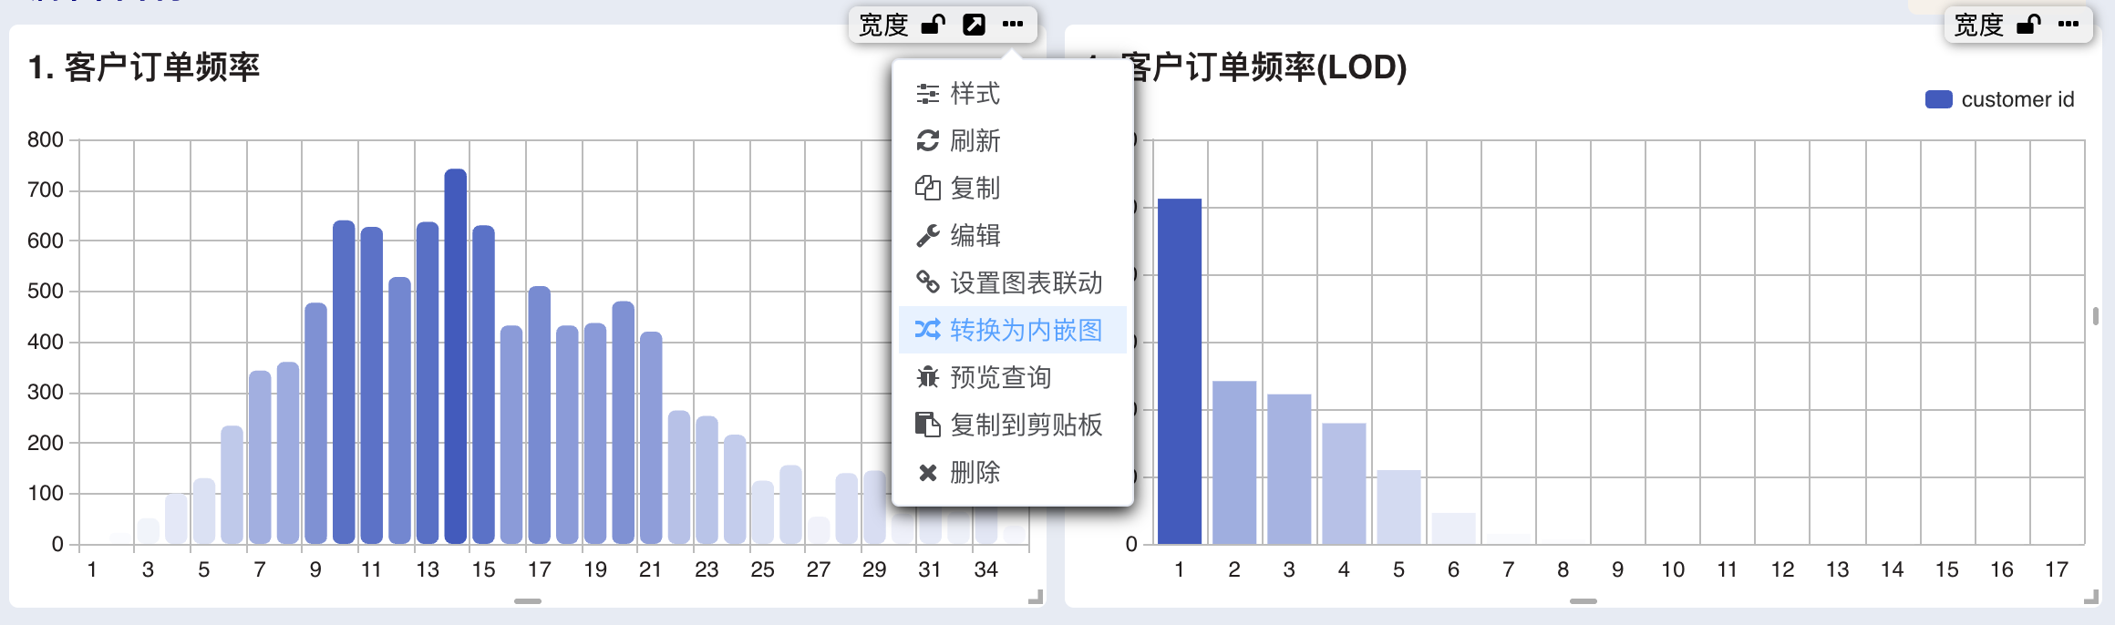Open 设置图表联动 chart linkage option
The image size is (2115, 625).
tap(1012, 282)
